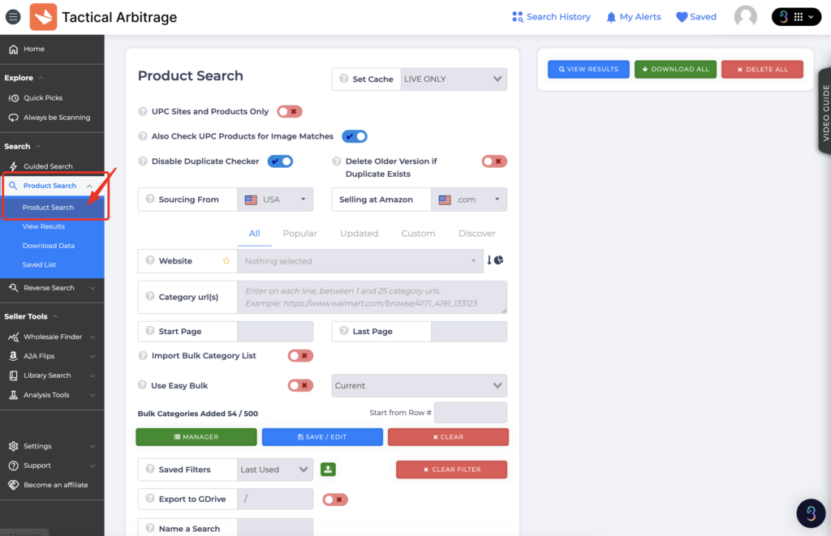Open My Alerts

click(633, 17)
